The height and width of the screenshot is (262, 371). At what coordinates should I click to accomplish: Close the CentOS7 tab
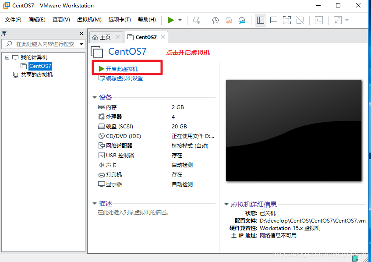coord(163,37)
